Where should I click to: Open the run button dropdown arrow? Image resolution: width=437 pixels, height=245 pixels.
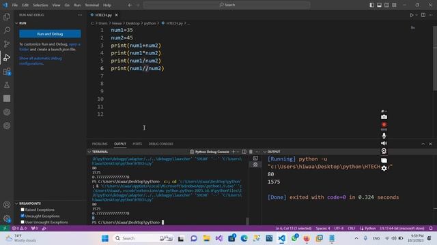417,15
